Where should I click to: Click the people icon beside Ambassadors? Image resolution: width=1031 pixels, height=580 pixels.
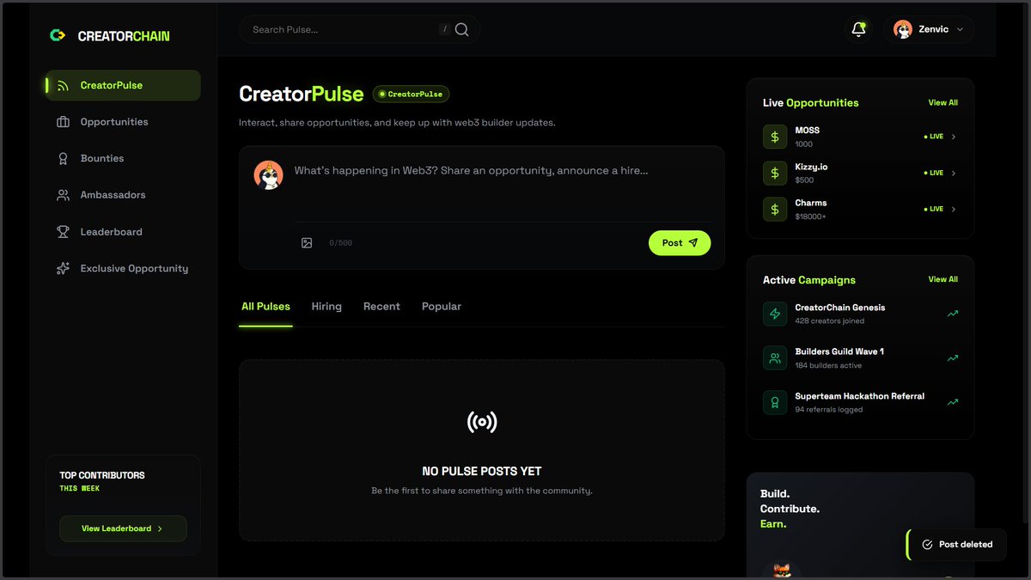tap(63, 195)
